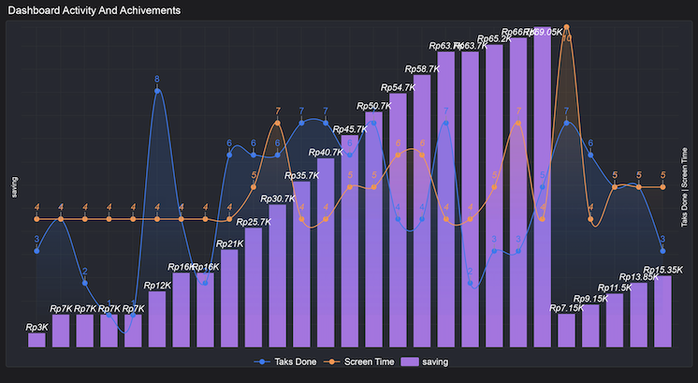Select the Taks Done peak point labeled 8

(157, 91)
